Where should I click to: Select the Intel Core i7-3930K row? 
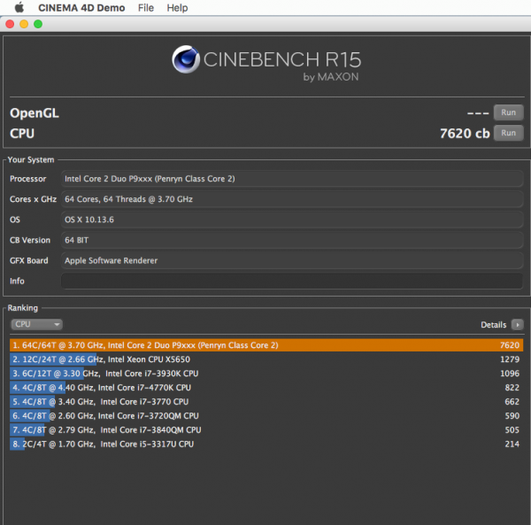[266, 374]
